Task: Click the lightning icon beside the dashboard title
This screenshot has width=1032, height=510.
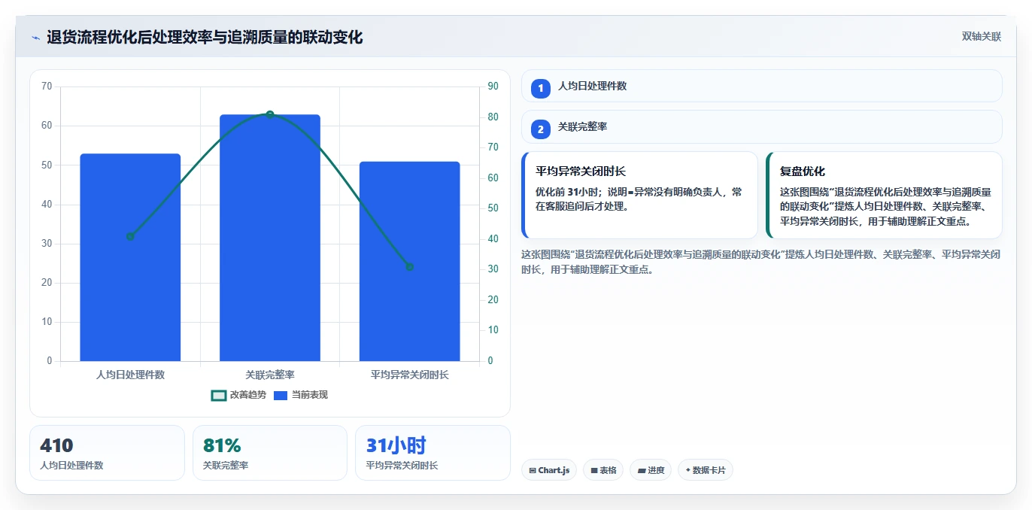Action: click(35, 38)
